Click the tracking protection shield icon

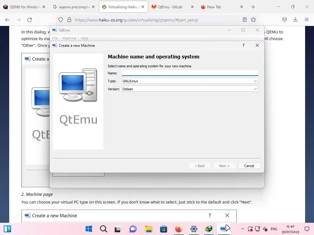pyautogui.click(x=61, y=20)
